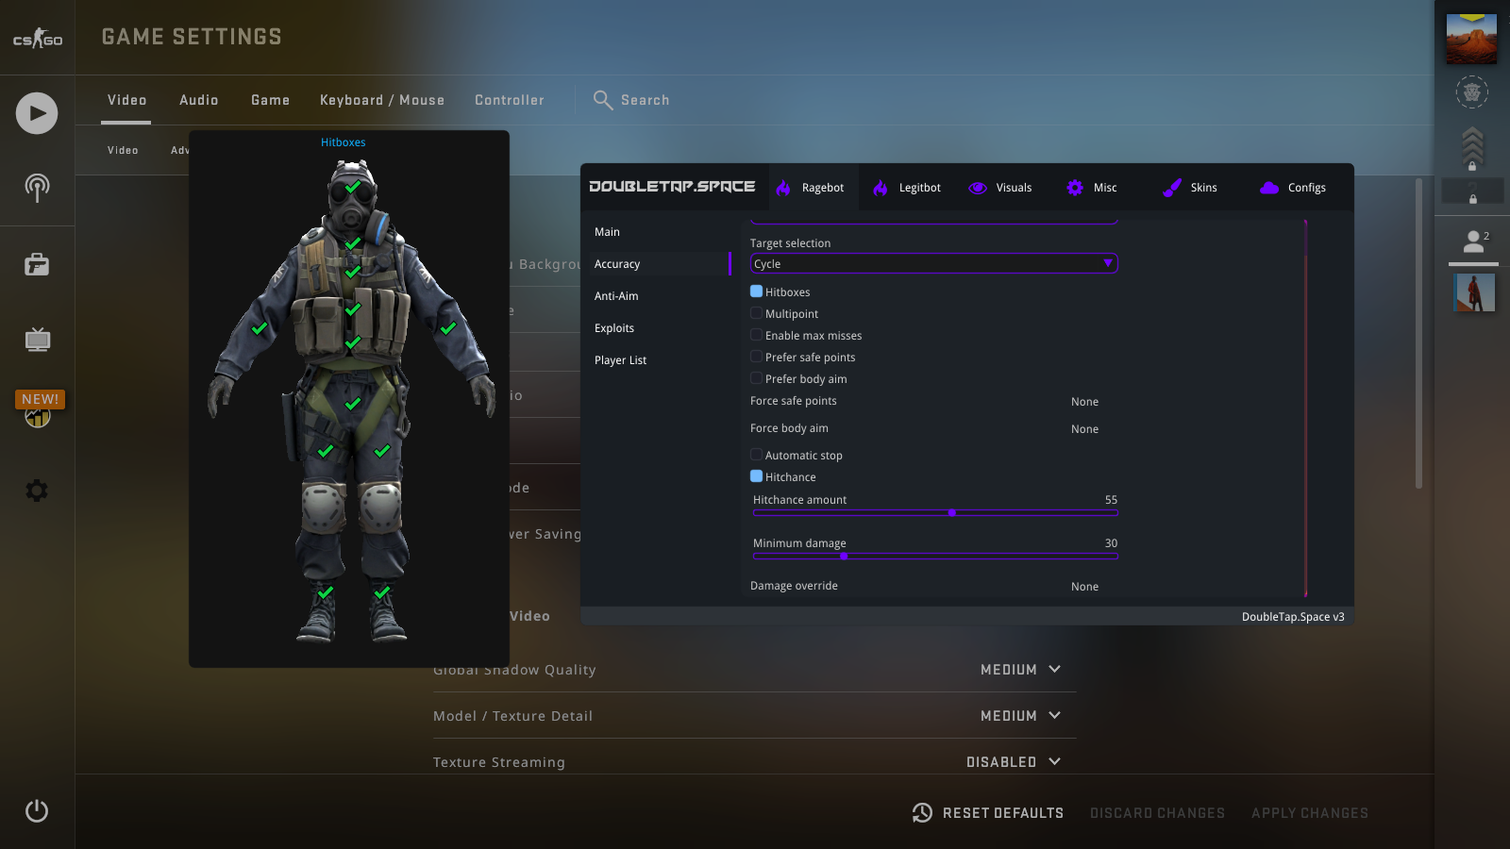Screen dimensions: 1510x849
Task: Click the friend avatar thumbnail
Action: pos(1475,292)
